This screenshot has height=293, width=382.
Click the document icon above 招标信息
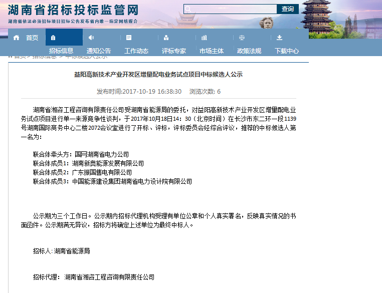point(53,38)
